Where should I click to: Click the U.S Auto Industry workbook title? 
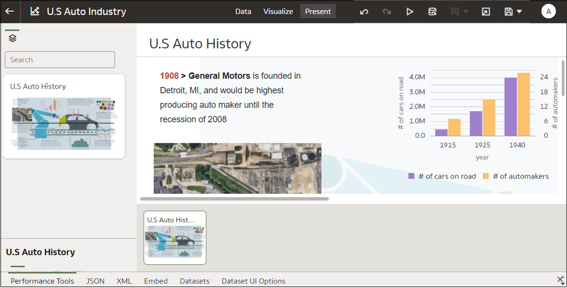pyautogui.click(x=86, y=11)
